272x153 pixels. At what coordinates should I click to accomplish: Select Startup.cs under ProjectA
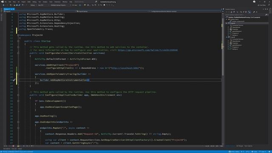[x=235, y=35]
